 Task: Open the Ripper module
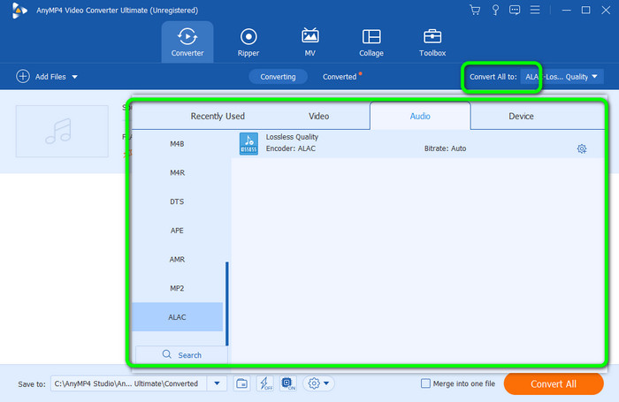[x=248, y=42]
